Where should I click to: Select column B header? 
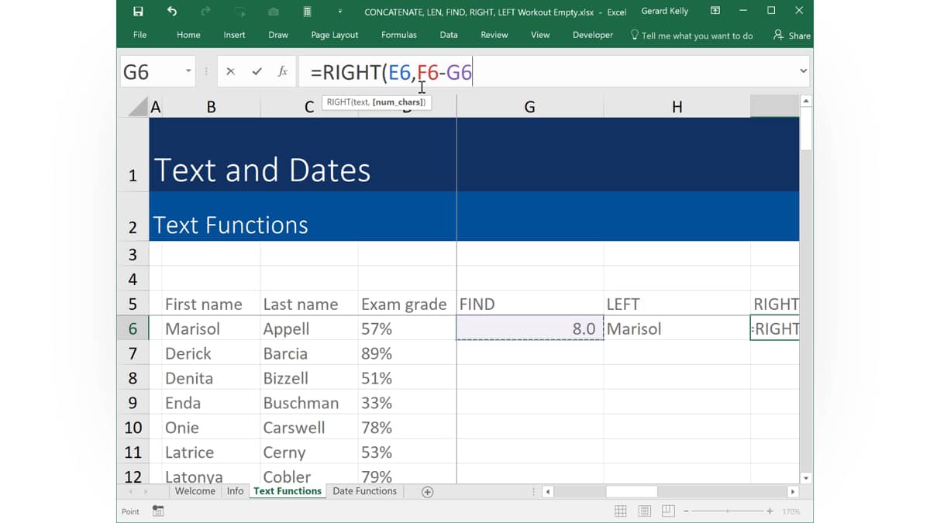coord(212,107)
